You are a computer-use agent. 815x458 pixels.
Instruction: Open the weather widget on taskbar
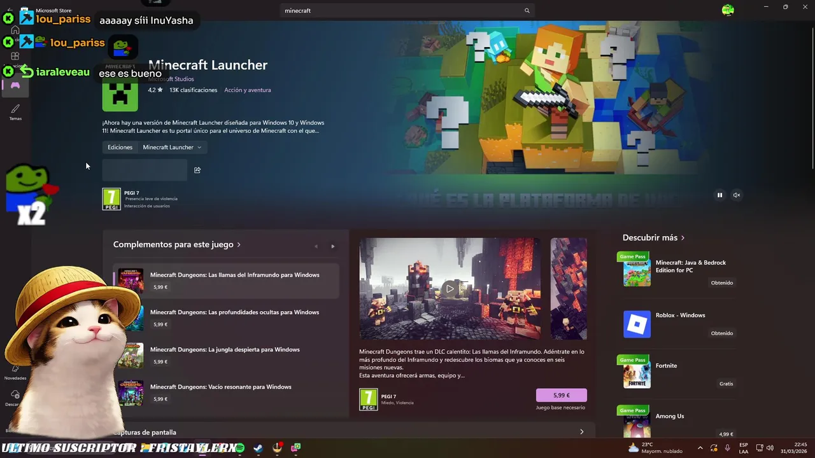655,448
